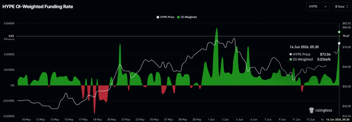The height and width of the screenshot is (122, 352).
Task: Click the 22 May date label
Action: click(126, 120)
